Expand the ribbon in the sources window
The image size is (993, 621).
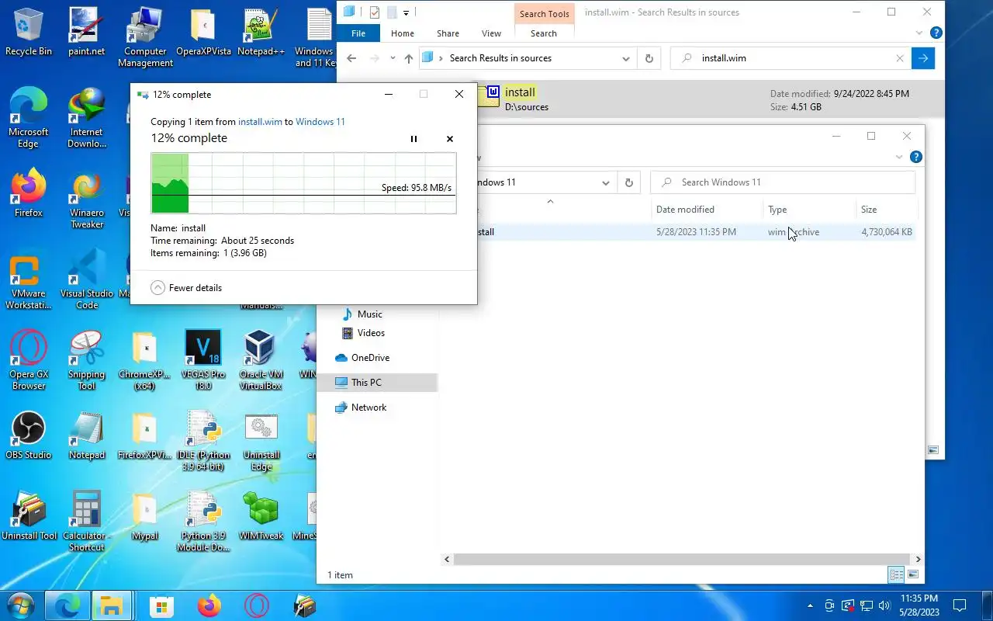(x=919, y=33)
